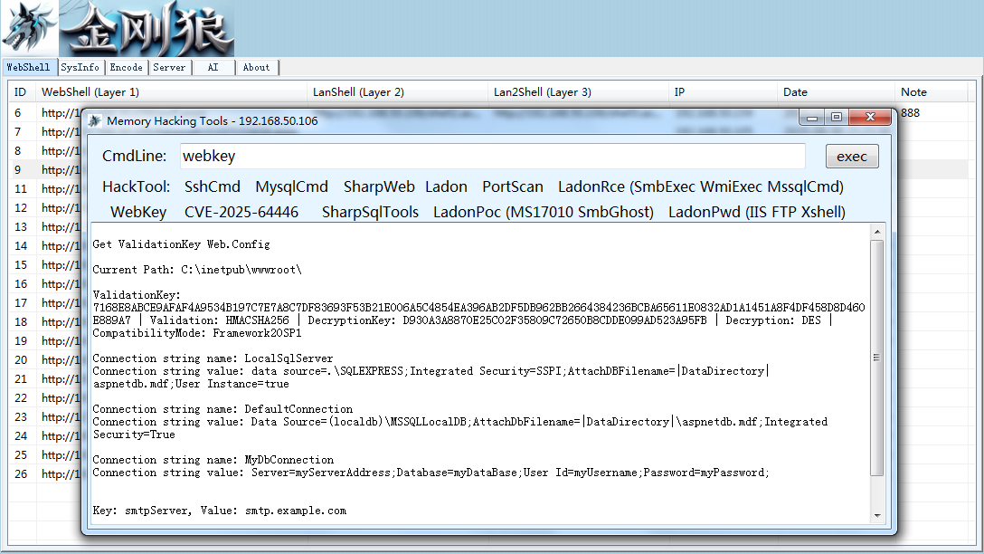Switch to the SysInfo tab
The width and height of the screenshot is (984, 554).
tap(80, 67)
